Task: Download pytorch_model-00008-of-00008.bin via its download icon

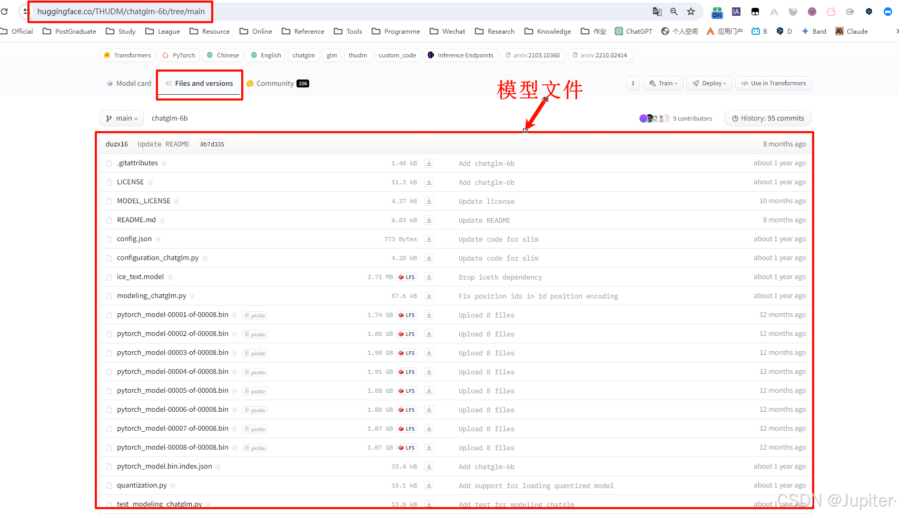Action: click(x=429, y=448)
